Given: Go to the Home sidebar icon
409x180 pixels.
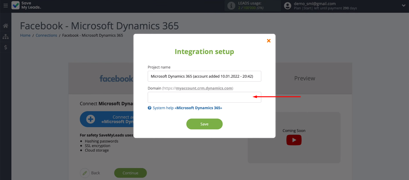Looking at the screenshot, I should [x=5, y=26].
